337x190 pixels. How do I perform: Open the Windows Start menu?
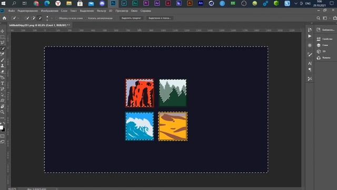[4, 4]
